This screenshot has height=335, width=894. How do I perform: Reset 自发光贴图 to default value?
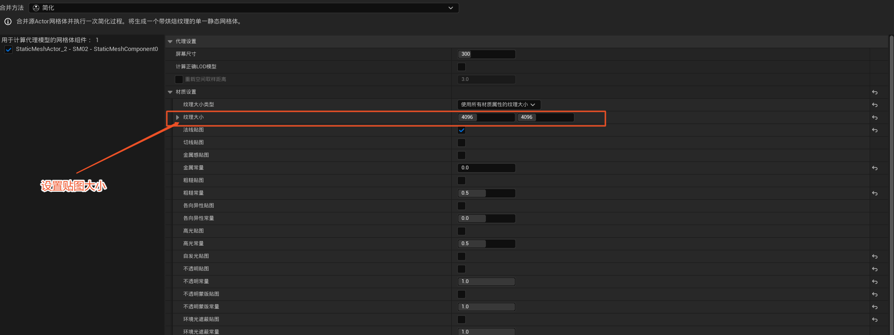point(875,256)
